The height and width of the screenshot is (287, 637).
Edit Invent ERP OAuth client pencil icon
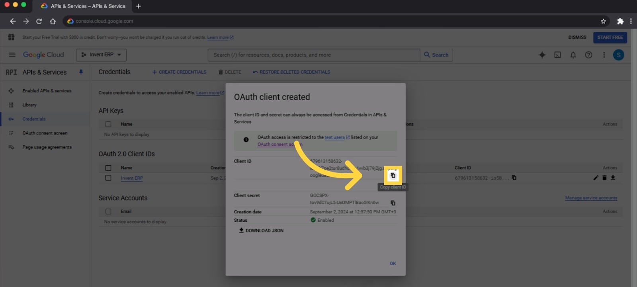coord(596,178)
